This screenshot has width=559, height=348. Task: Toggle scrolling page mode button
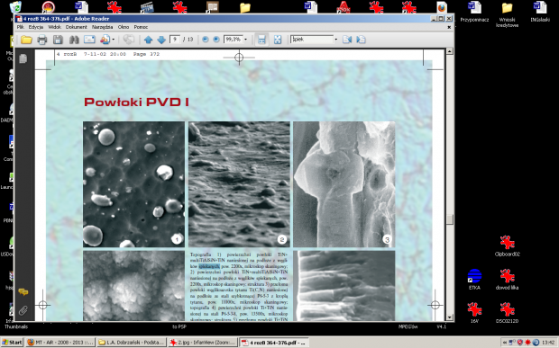pyautogui.click(x=261, y=40)
